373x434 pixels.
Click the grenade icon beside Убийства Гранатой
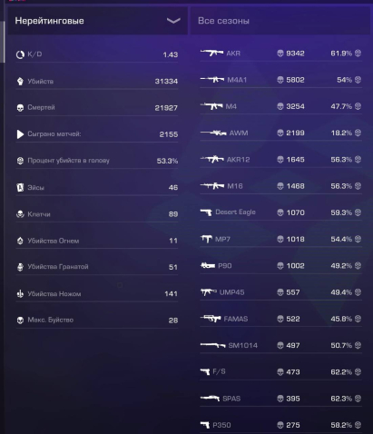click(20, 267)
